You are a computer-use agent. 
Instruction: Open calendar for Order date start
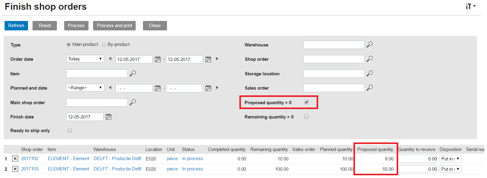tap(158, 59)
